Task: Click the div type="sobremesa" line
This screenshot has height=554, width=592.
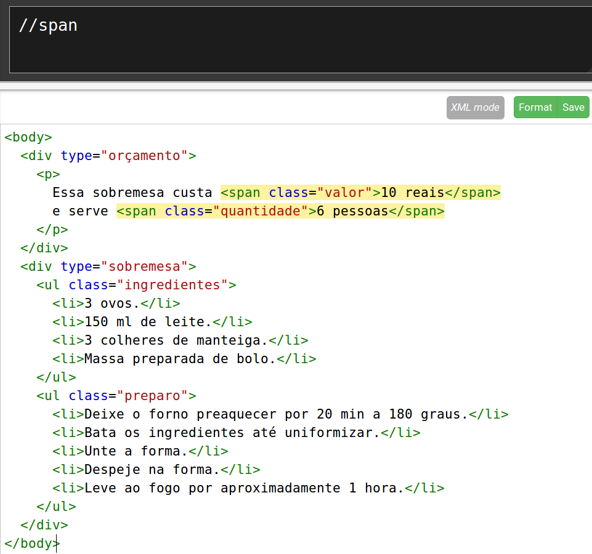Action: [108, 267]
